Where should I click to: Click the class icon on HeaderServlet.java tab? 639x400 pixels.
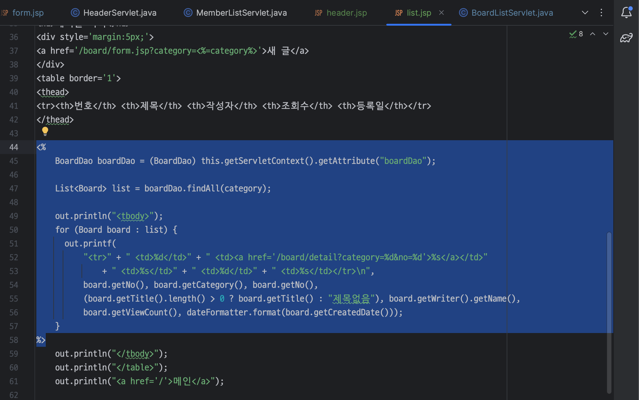(75, 13)
